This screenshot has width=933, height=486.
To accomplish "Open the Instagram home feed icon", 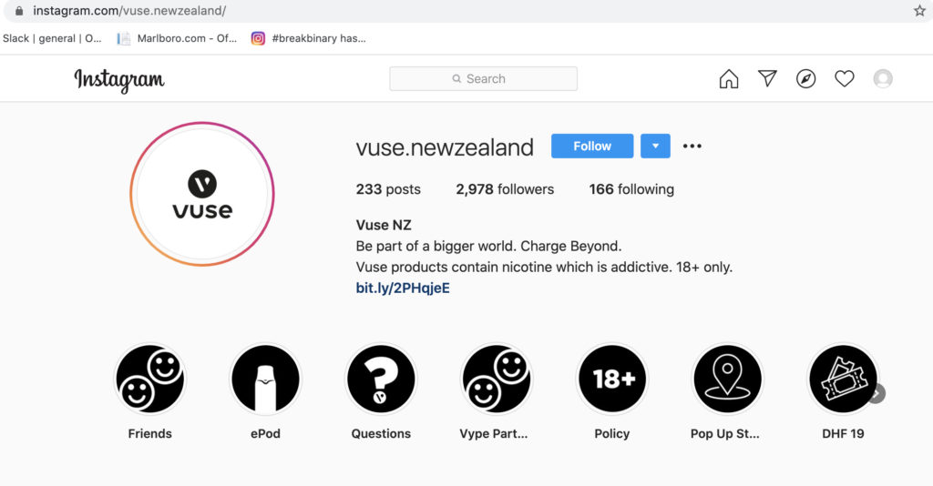I will pos(728,79).
